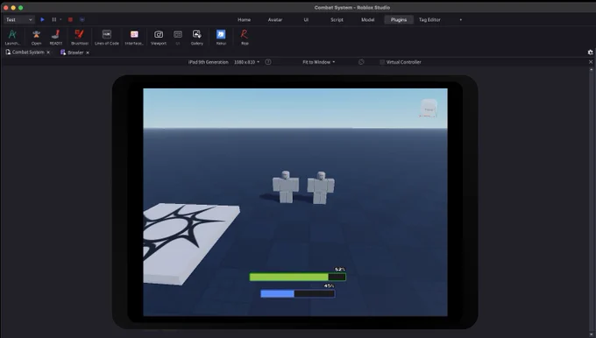Click the white platform with the black sun emblem

pyautogui.click(x=191, y=243)
